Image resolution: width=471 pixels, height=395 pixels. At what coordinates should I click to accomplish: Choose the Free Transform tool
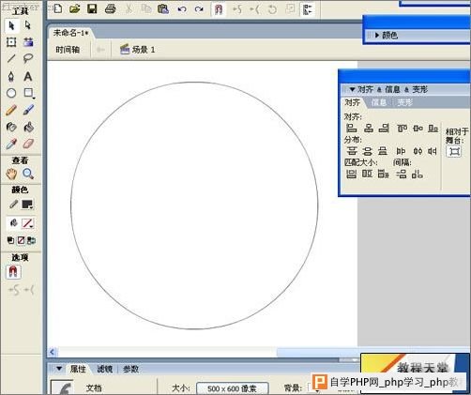pos(11,42)
